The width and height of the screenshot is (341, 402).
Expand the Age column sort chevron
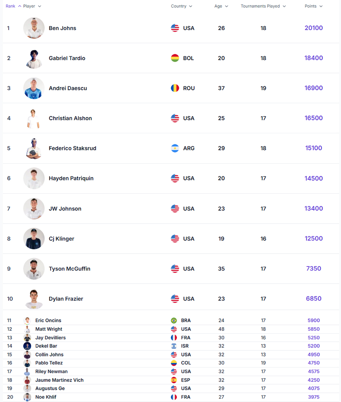click(227, 6)
